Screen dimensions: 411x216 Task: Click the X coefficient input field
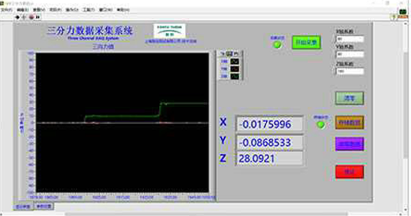(x=349, y=39)
